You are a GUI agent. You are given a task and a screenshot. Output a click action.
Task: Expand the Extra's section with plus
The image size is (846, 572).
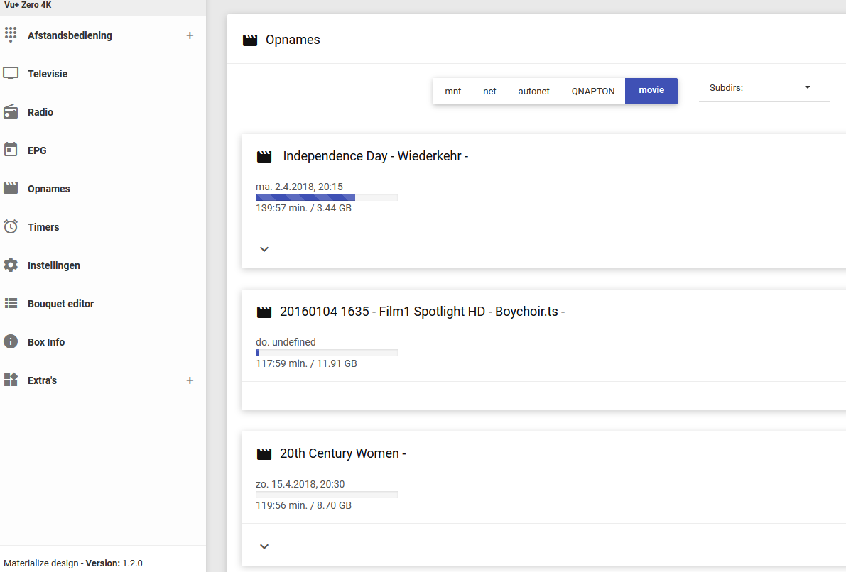pyautogui.click(x=190, y=380)
